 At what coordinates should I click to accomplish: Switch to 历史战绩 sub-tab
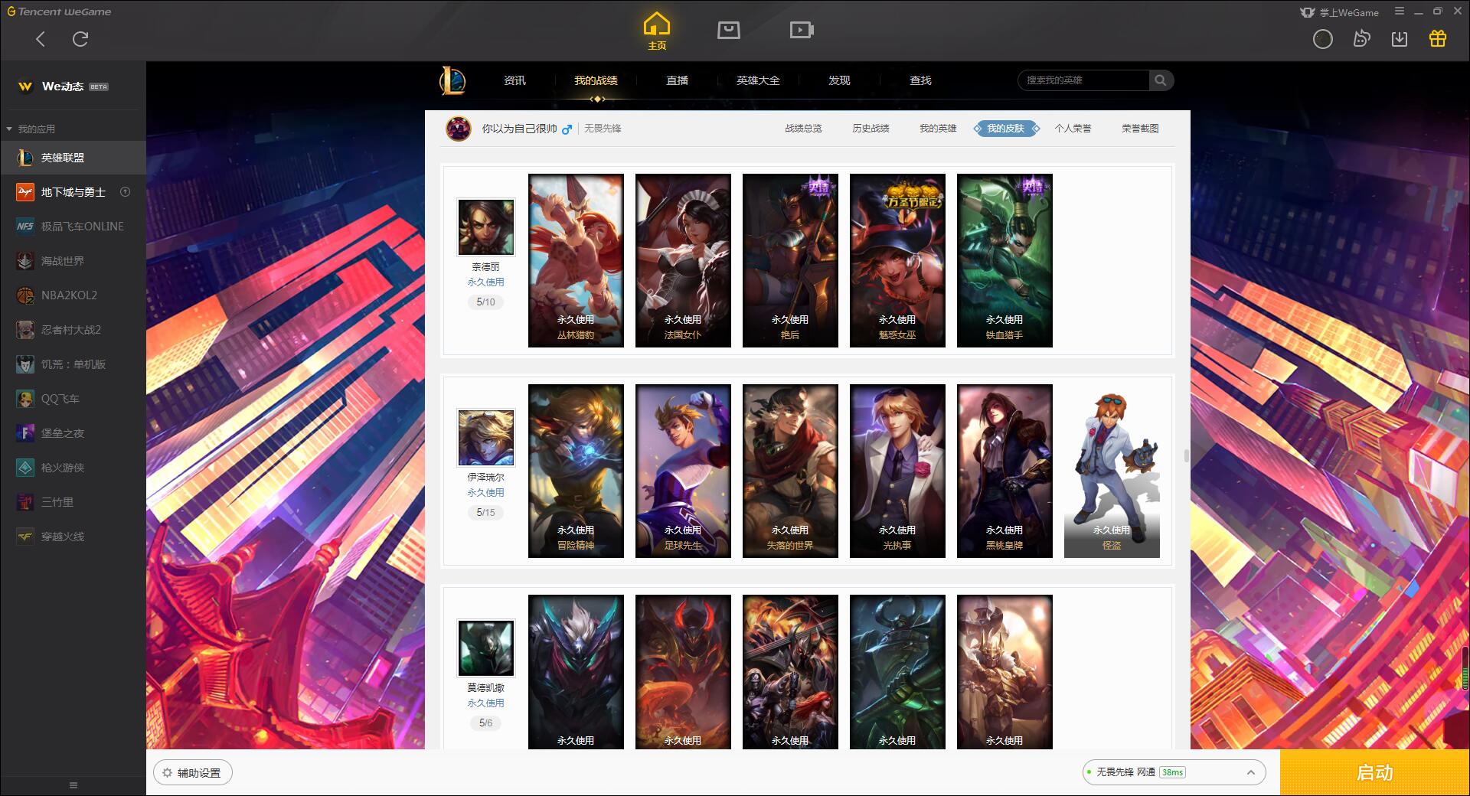click(871, 129)
